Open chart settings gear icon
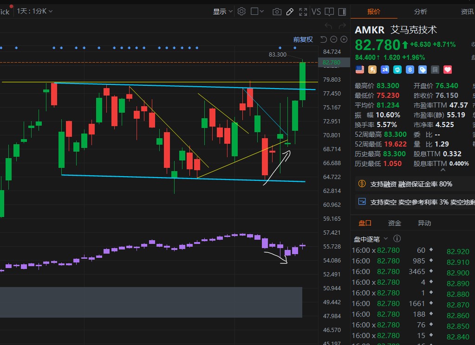This screenshot has height=345, width=475. pos(241,12)
